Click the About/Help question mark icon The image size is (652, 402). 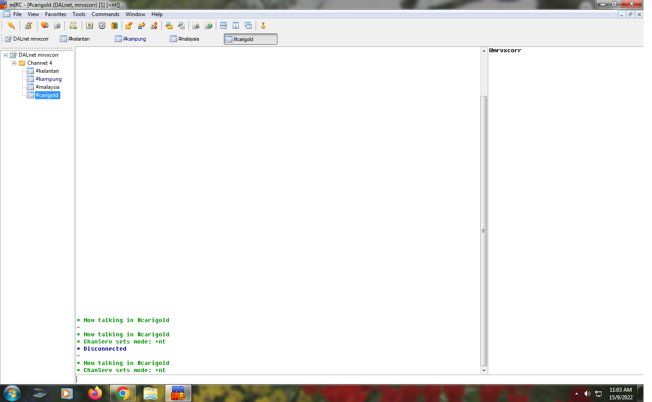[x=263, y=25]
